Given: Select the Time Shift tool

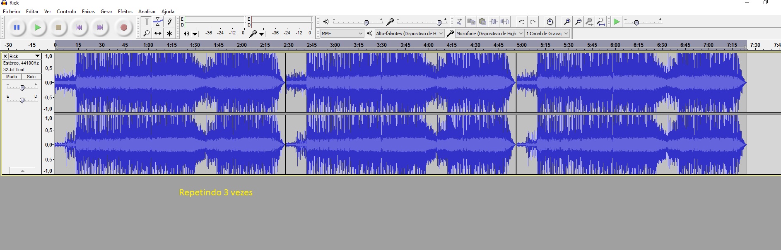Looking at the screenshot, I should (158, 34).
